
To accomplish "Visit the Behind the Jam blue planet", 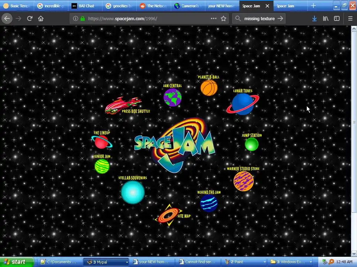I will (209, 203).
